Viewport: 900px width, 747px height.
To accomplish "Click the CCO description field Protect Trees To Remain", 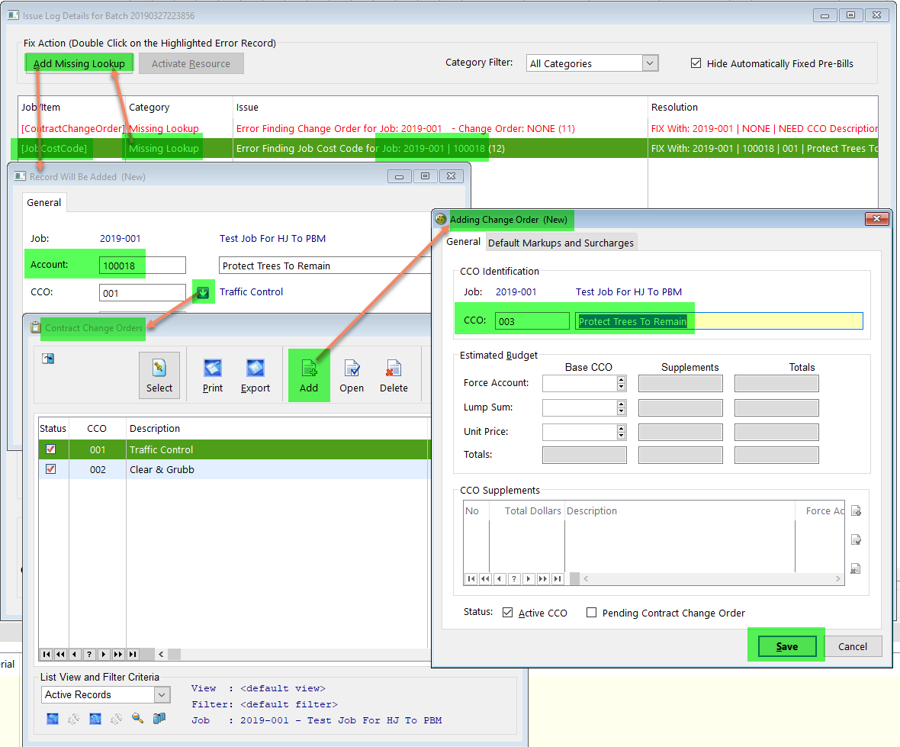I will [719, 321].
